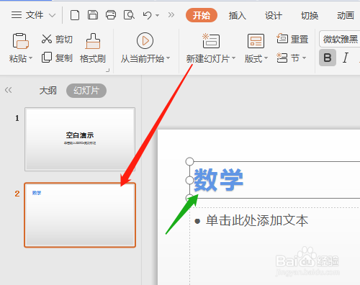Viewport: 360px width, 285px height.
Task: Click the 数学 title text
Action: [218, 180]
